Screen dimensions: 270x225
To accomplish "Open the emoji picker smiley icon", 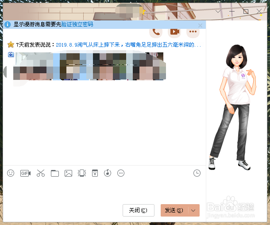I will [x=11, y=173].
